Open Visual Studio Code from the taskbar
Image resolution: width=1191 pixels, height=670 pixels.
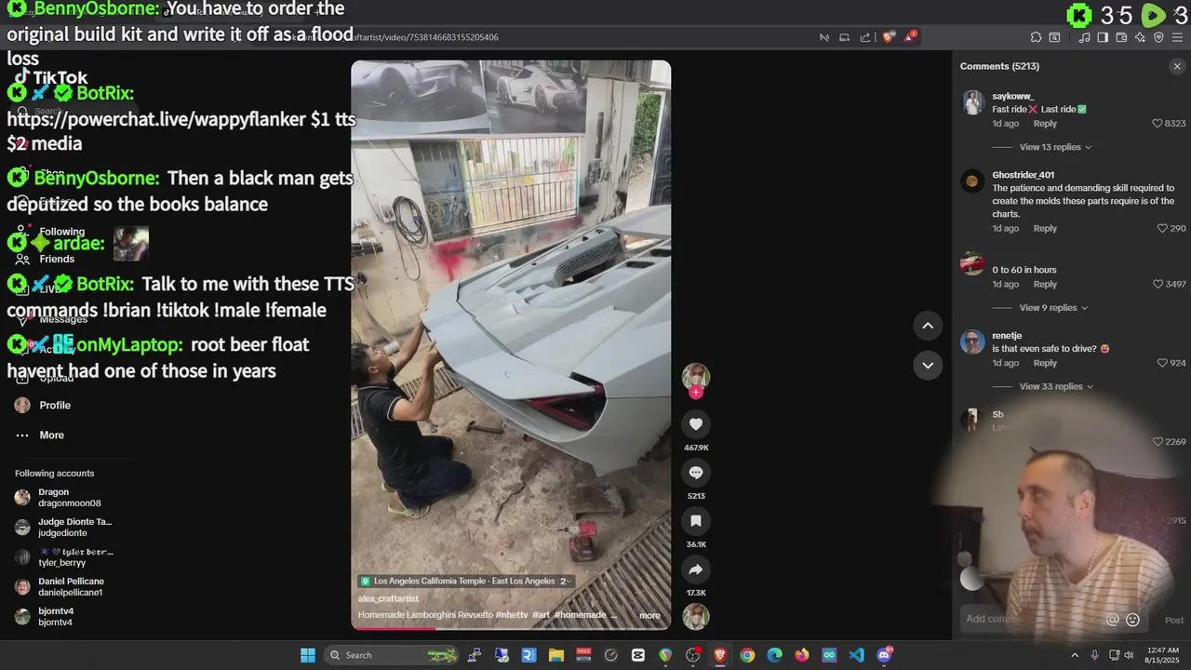pyautogui.click(x=856, y=655)
